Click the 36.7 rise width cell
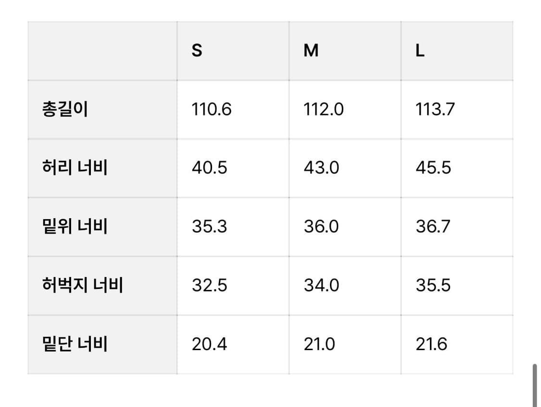This screenshot has height=407, width=541. pyautogui.click(x=433, y=226)
